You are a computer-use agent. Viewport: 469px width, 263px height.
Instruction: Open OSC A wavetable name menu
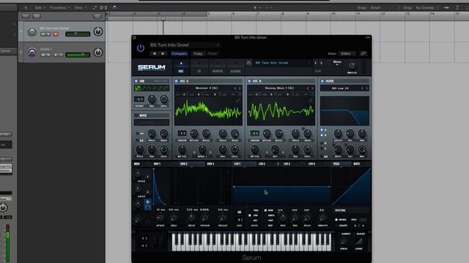click(207, 88)
